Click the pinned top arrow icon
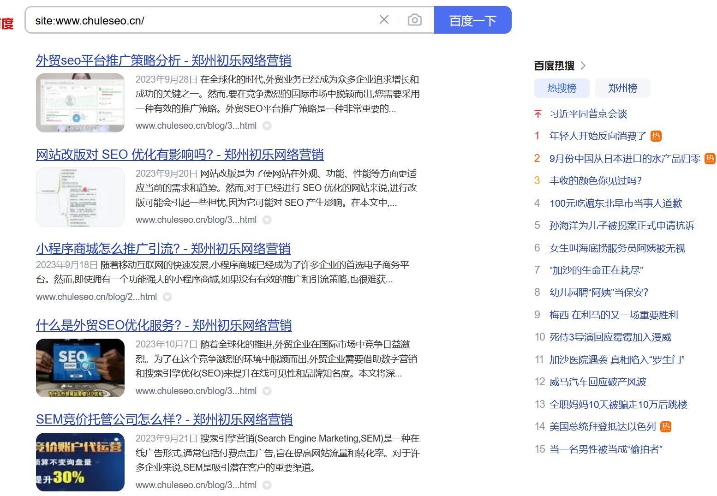The height and width of the screenshot is (496, 717). 538,114
